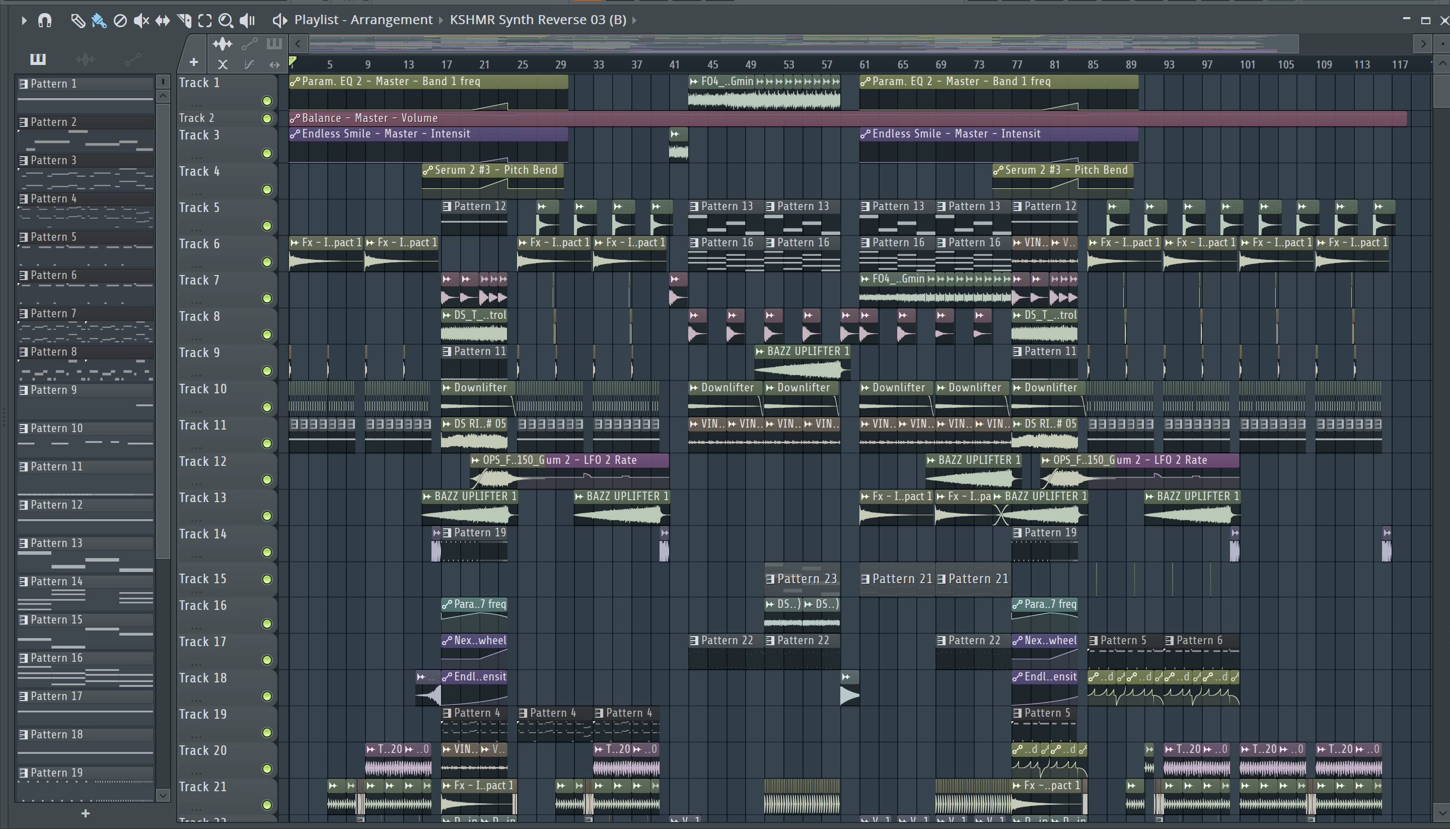Mute Track 3 with its green light

click(267, 153)
